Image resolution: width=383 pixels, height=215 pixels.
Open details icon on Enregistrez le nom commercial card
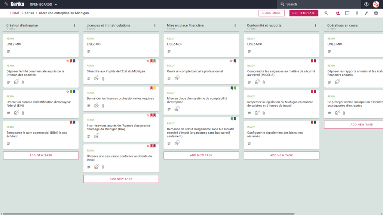pyautogui.click(x=9, y=144)
